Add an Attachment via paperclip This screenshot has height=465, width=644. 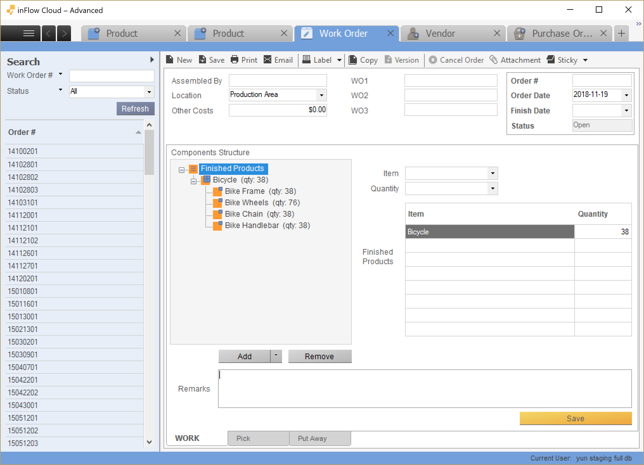pos(515,60)
